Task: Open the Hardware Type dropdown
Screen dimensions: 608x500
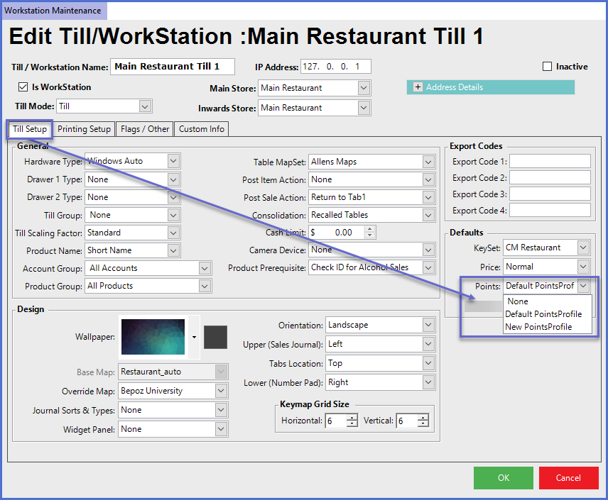Action: click(x=173, y=162)
